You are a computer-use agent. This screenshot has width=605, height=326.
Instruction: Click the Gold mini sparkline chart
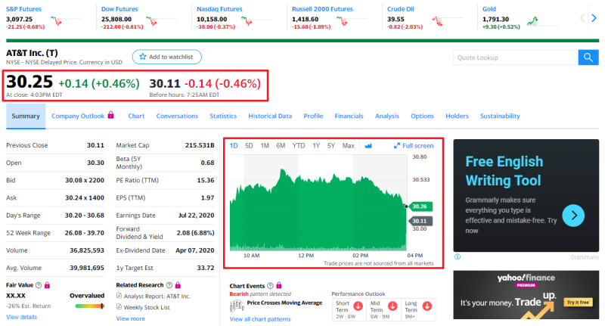point(542,21)
